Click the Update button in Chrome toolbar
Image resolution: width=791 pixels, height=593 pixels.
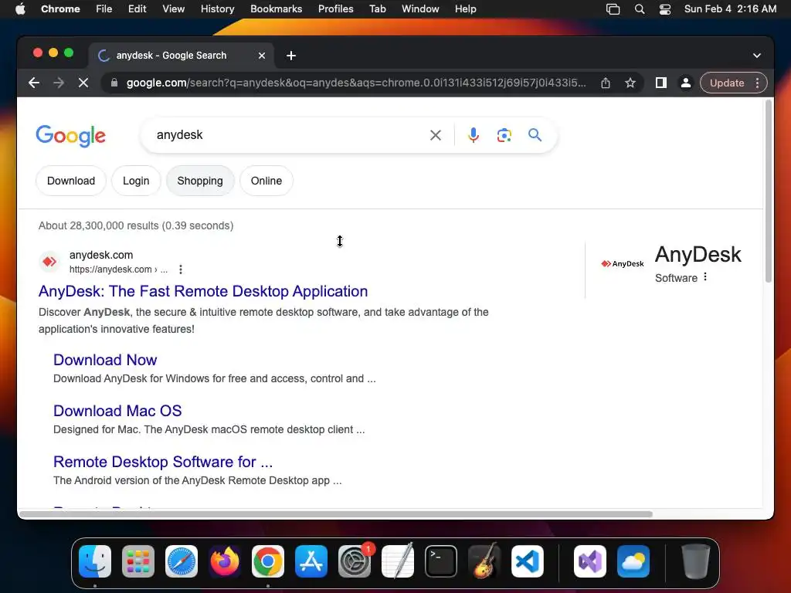726,83
